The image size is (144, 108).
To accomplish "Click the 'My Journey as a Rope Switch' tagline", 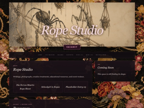I will tap(72, 39).
